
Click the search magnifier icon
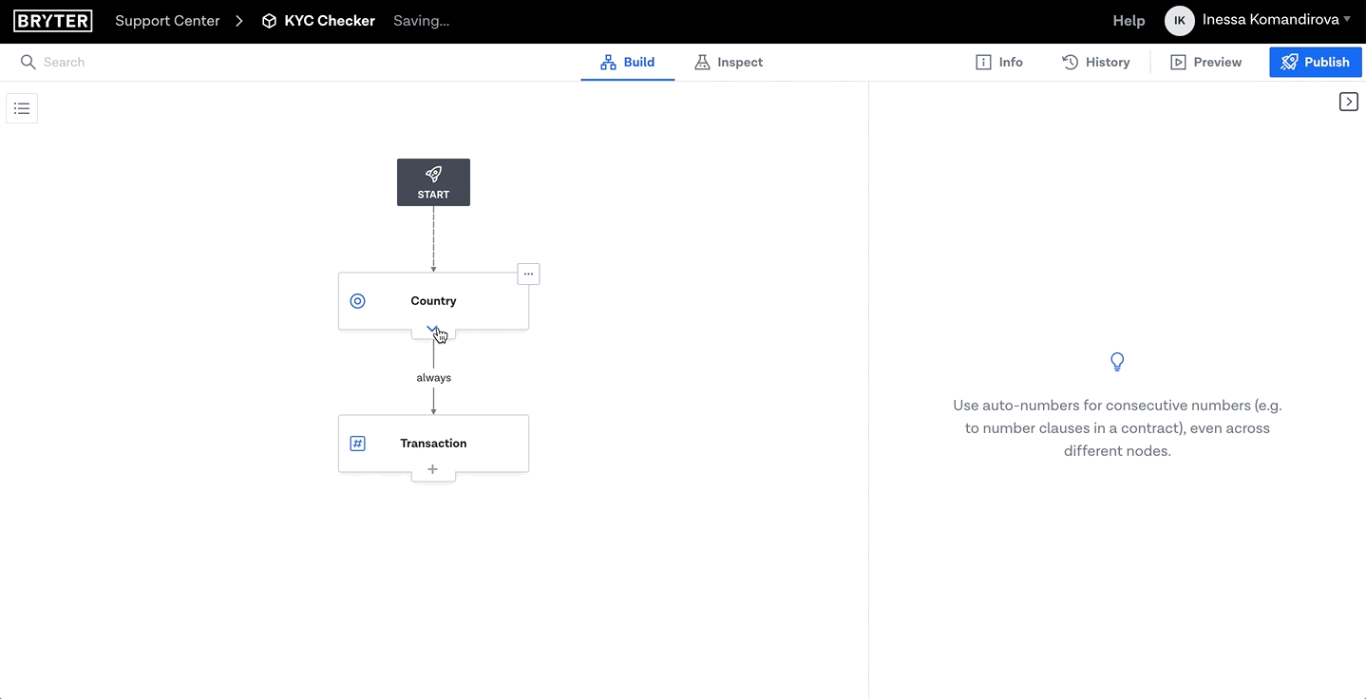pyautogui.click(x=28, y=62)
